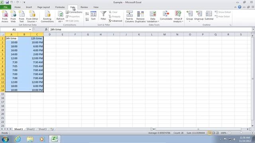Open Internet Explorer from taskbar

click(18, 139)
